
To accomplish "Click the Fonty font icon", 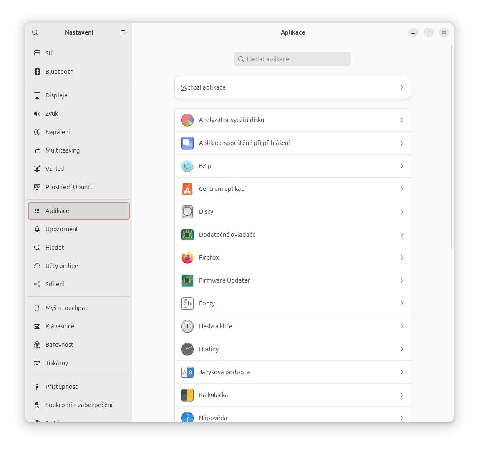I will 187,303.
